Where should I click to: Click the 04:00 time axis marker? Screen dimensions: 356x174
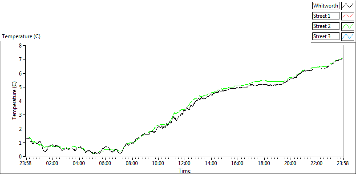pos(79,163)
